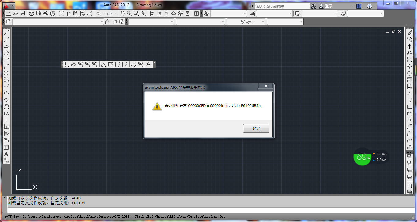The width and height of the screenshot is (417, 222).
Task: Close the floating parametric toolbar
Action: [154, 63]
